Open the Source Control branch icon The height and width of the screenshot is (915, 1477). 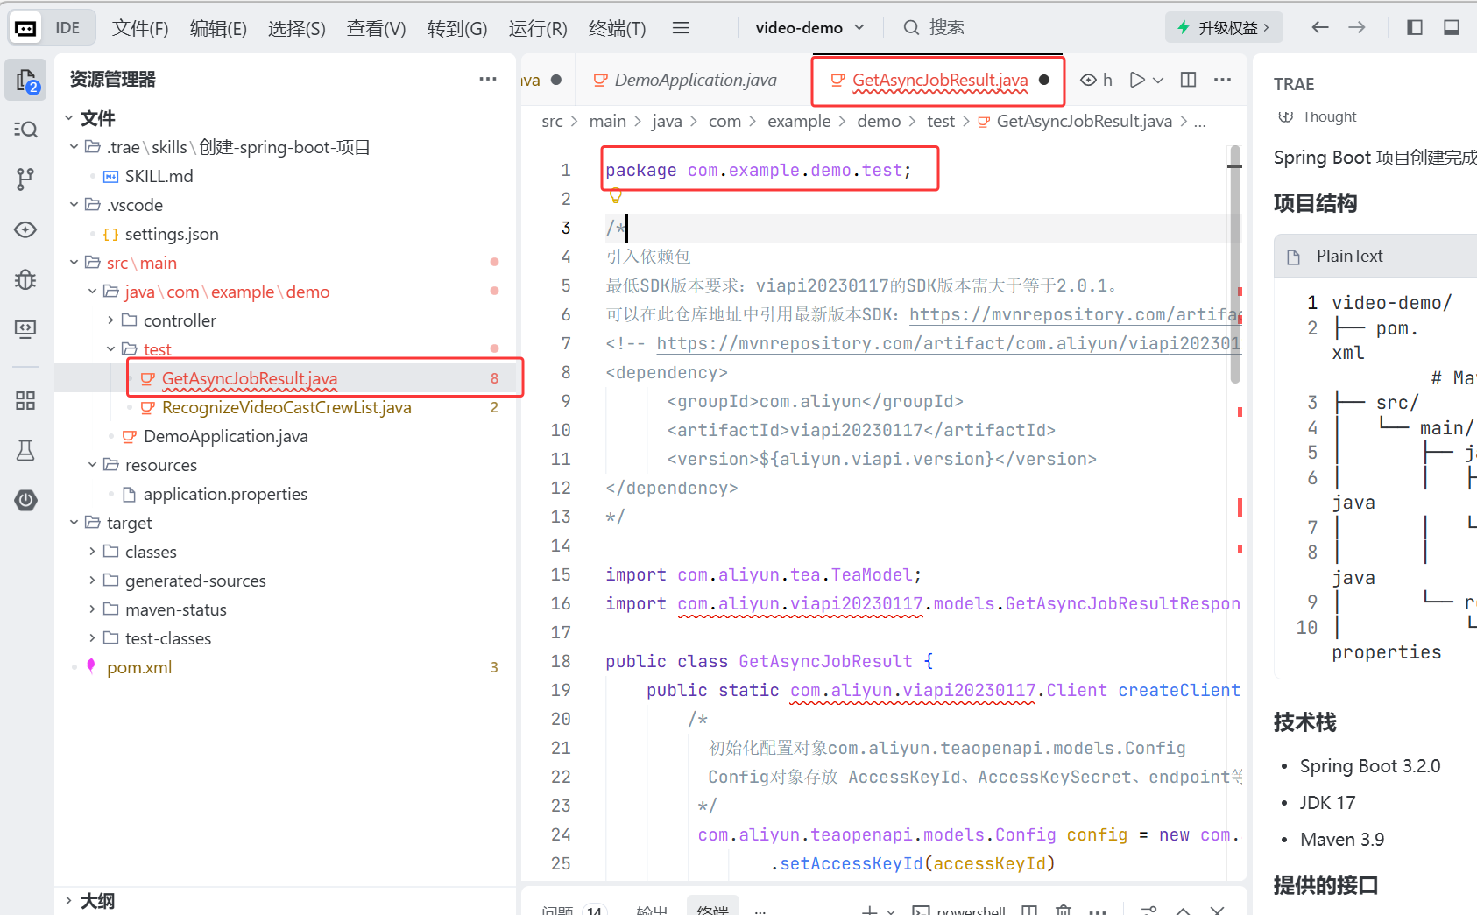(x=26, y=179)
